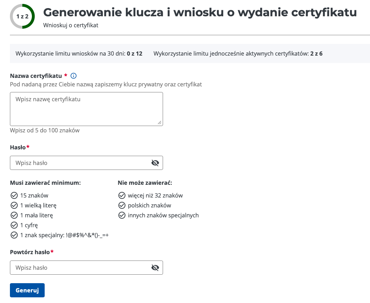Image resolution: width=370 pixels, height=303 pixels.
Task: Click the check icon beside '1 wielką literę'
Action: [x=14, y=205]
